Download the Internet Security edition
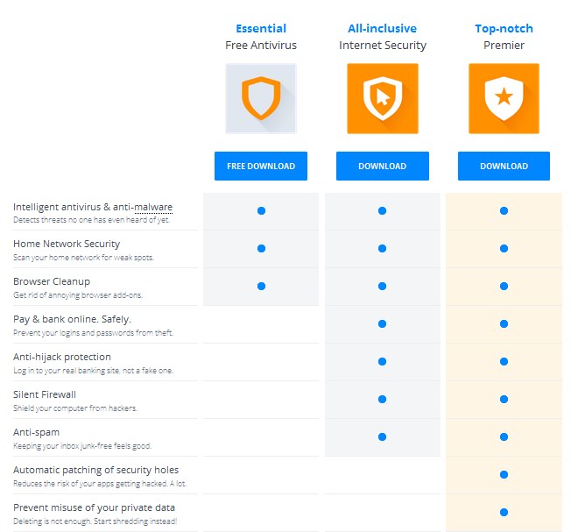 pos(383,166)
